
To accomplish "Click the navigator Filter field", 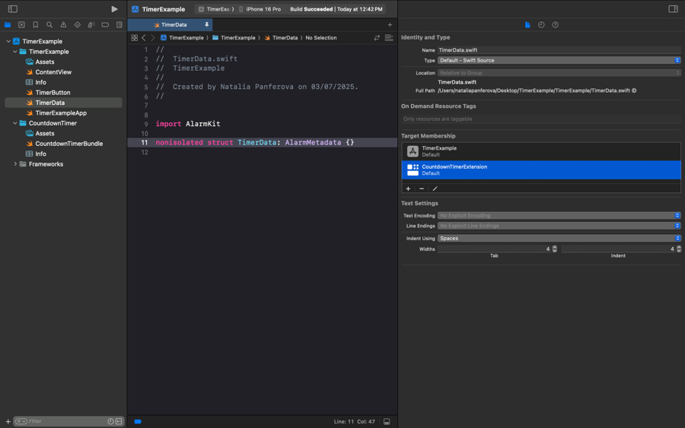I will (67, 421).
